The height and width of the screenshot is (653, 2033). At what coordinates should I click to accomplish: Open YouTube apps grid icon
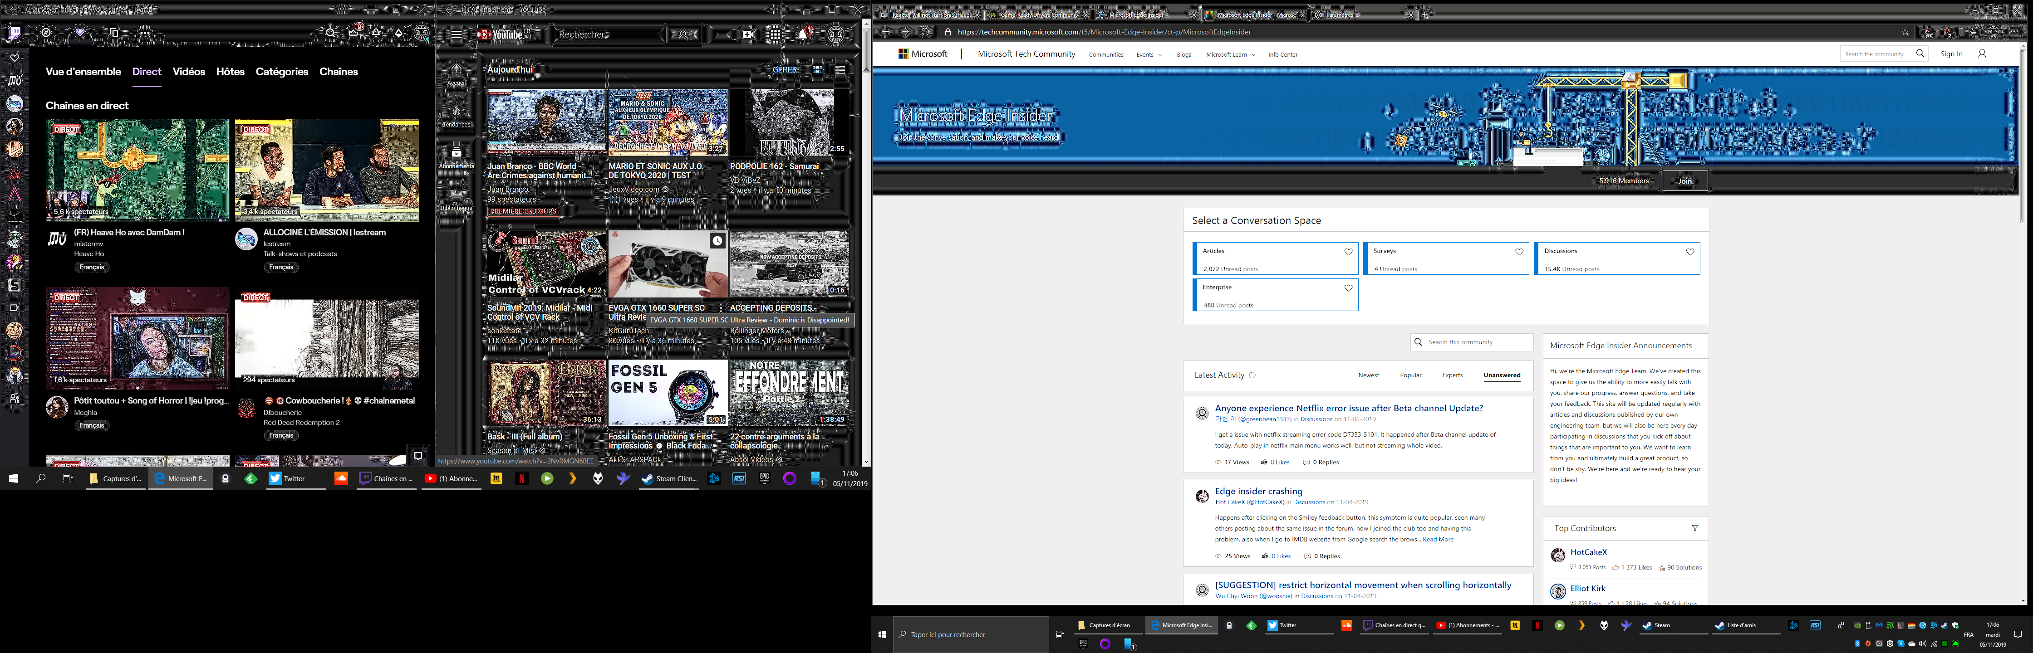[x=776, y=35]
